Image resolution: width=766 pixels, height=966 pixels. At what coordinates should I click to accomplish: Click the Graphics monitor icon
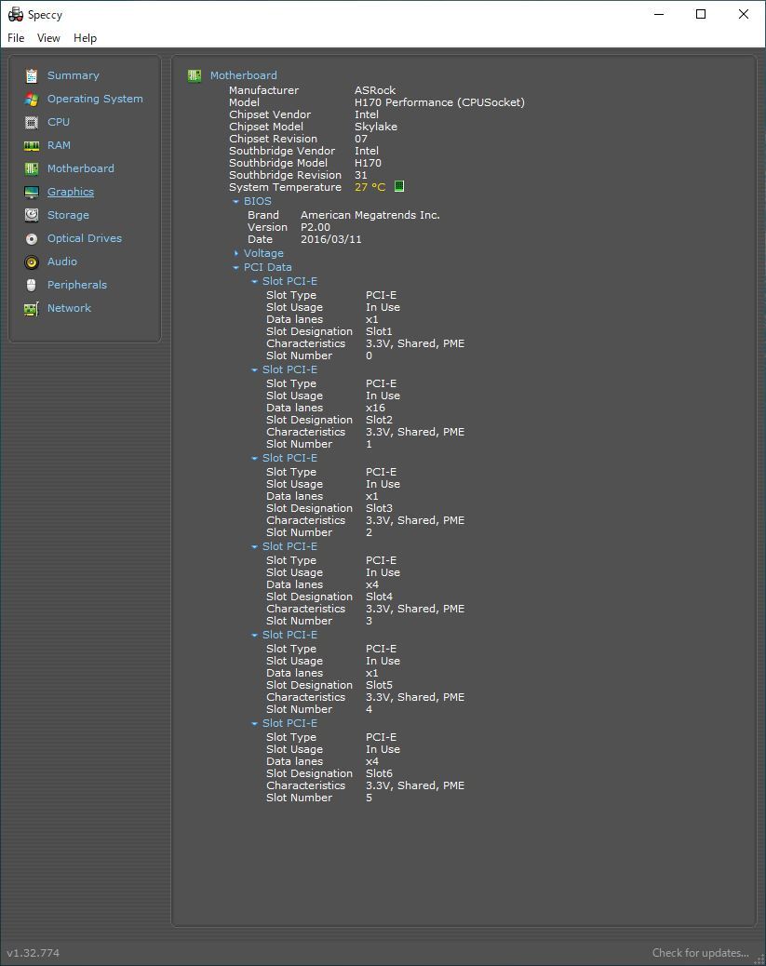pos(32,193)
